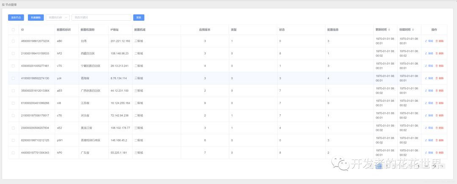Click the 应用版本 column header
The height and width of the screenshot is (184, 457).
(x=205, y=30)
